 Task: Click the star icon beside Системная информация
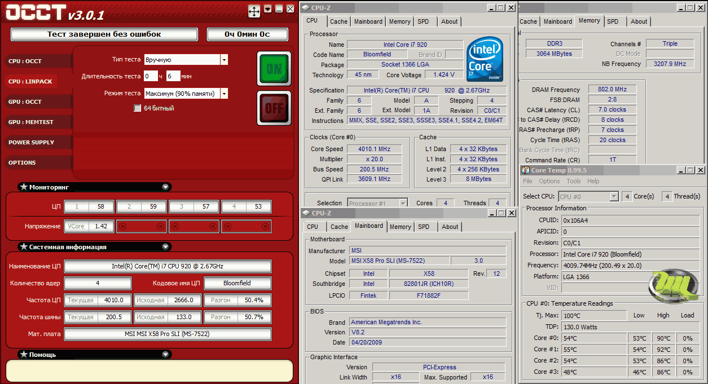click(24, 246)
